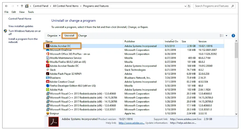Open View installed updates link

pyautogui.click(x=21, y=26)
